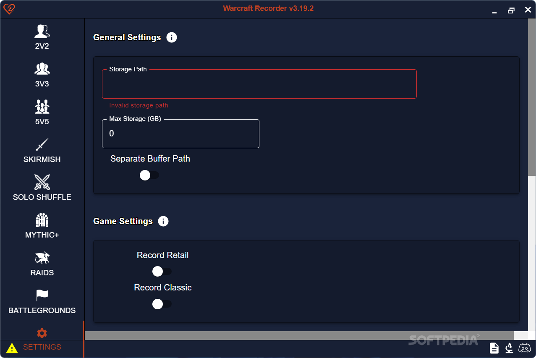536x358 pixels.
Task: Close the Warcraft Recorder window
Action: (x=528, y=10)
